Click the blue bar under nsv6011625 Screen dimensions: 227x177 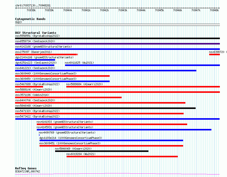tap(143, 65)
